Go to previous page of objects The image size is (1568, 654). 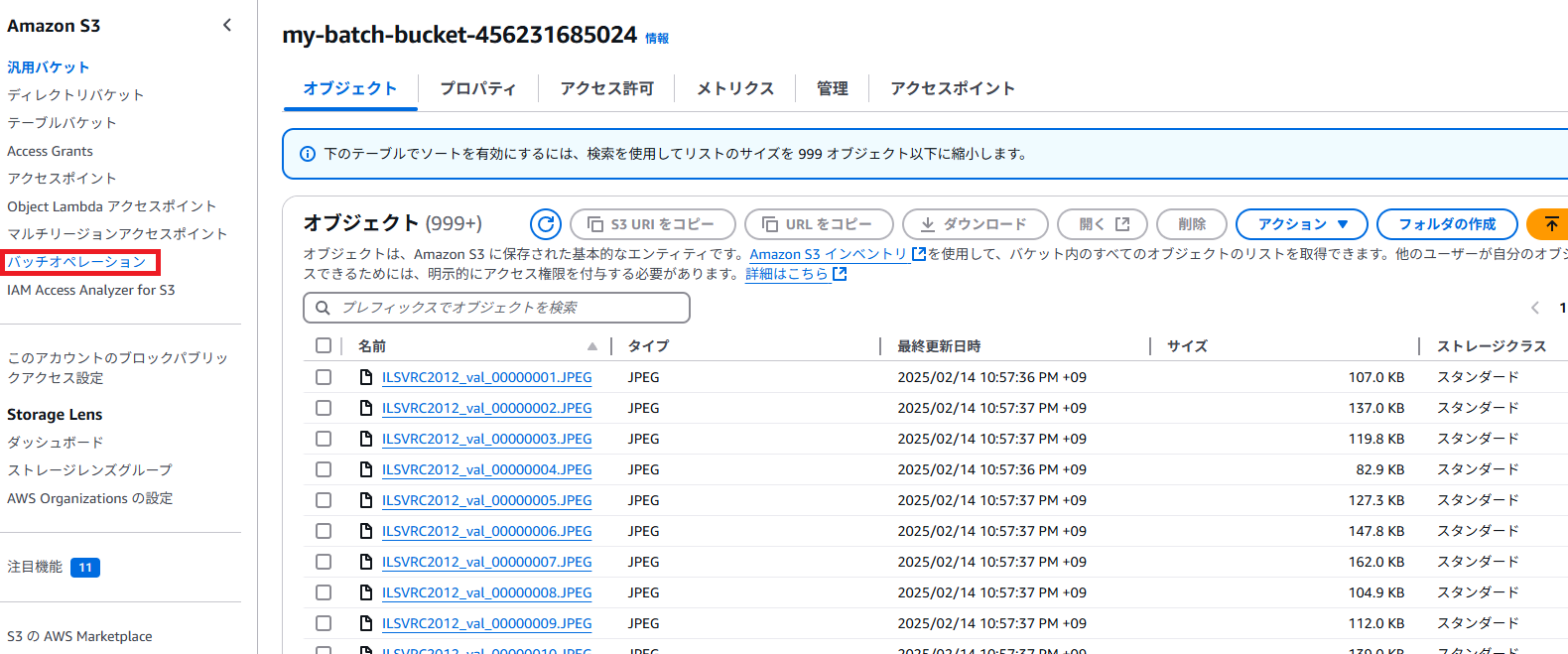click(1535, 308)
